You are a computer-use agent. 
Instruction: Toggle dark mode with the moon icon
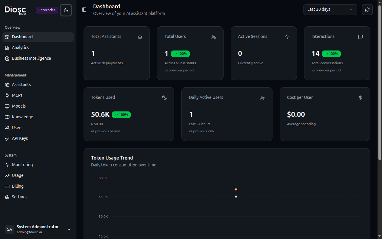66,10
